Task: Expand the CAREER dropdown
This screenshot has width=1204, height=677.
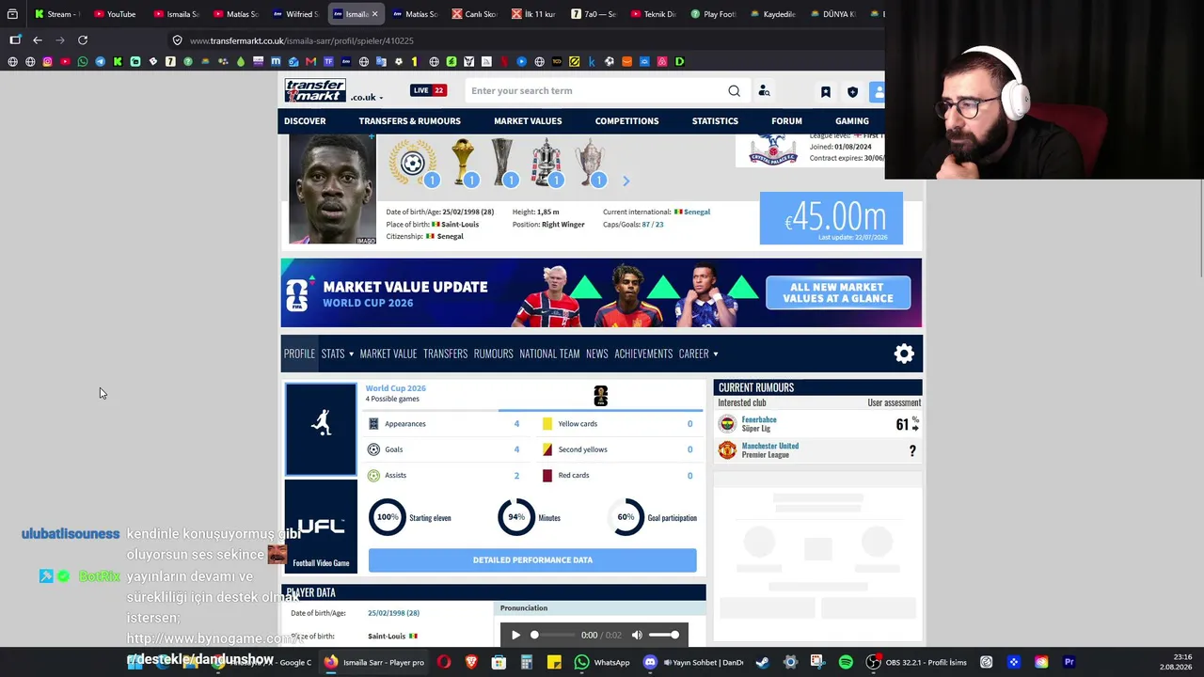Action: 699,354
